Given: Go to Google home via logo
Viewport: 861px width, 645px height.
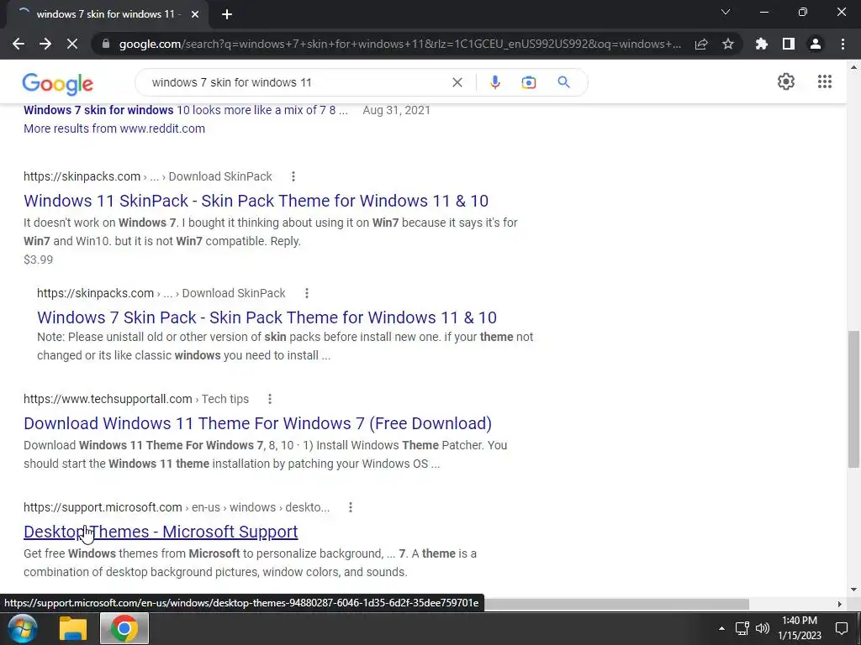Looking at the screenshot, I should pyautogui.click(x=58, y=84).
